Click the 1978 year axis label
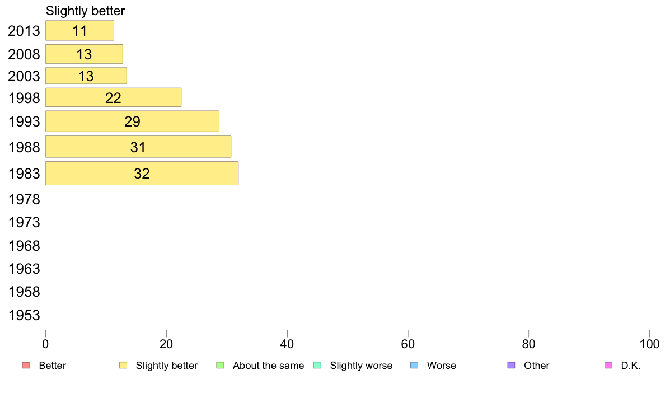This screenshot has height=412, width=665. tap(24, 199)
